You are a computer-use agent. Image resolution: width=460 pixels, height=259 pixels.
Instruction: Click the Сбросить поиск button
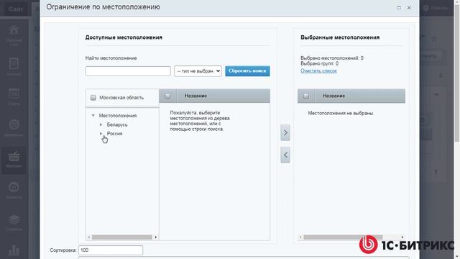click(247, 71)
